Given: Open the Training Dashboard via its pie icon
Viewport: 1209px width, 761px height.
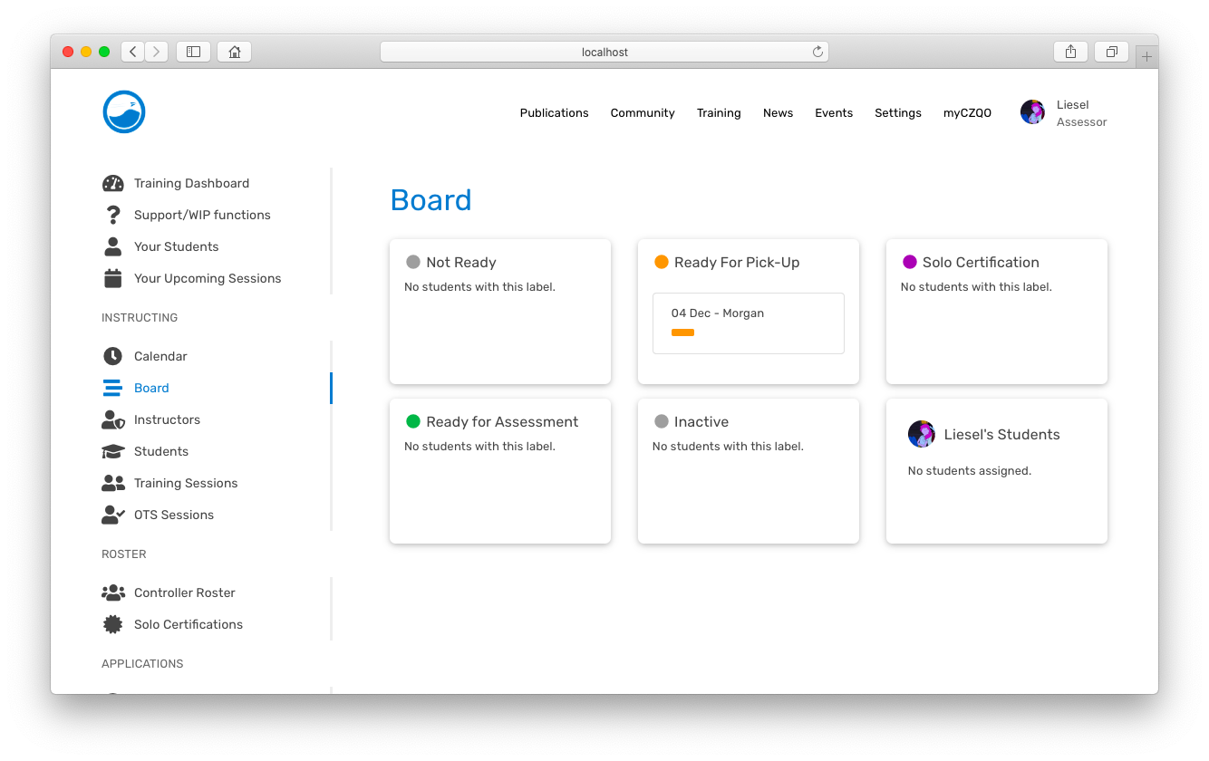Looking at the screenshot, I should point(112,183).
